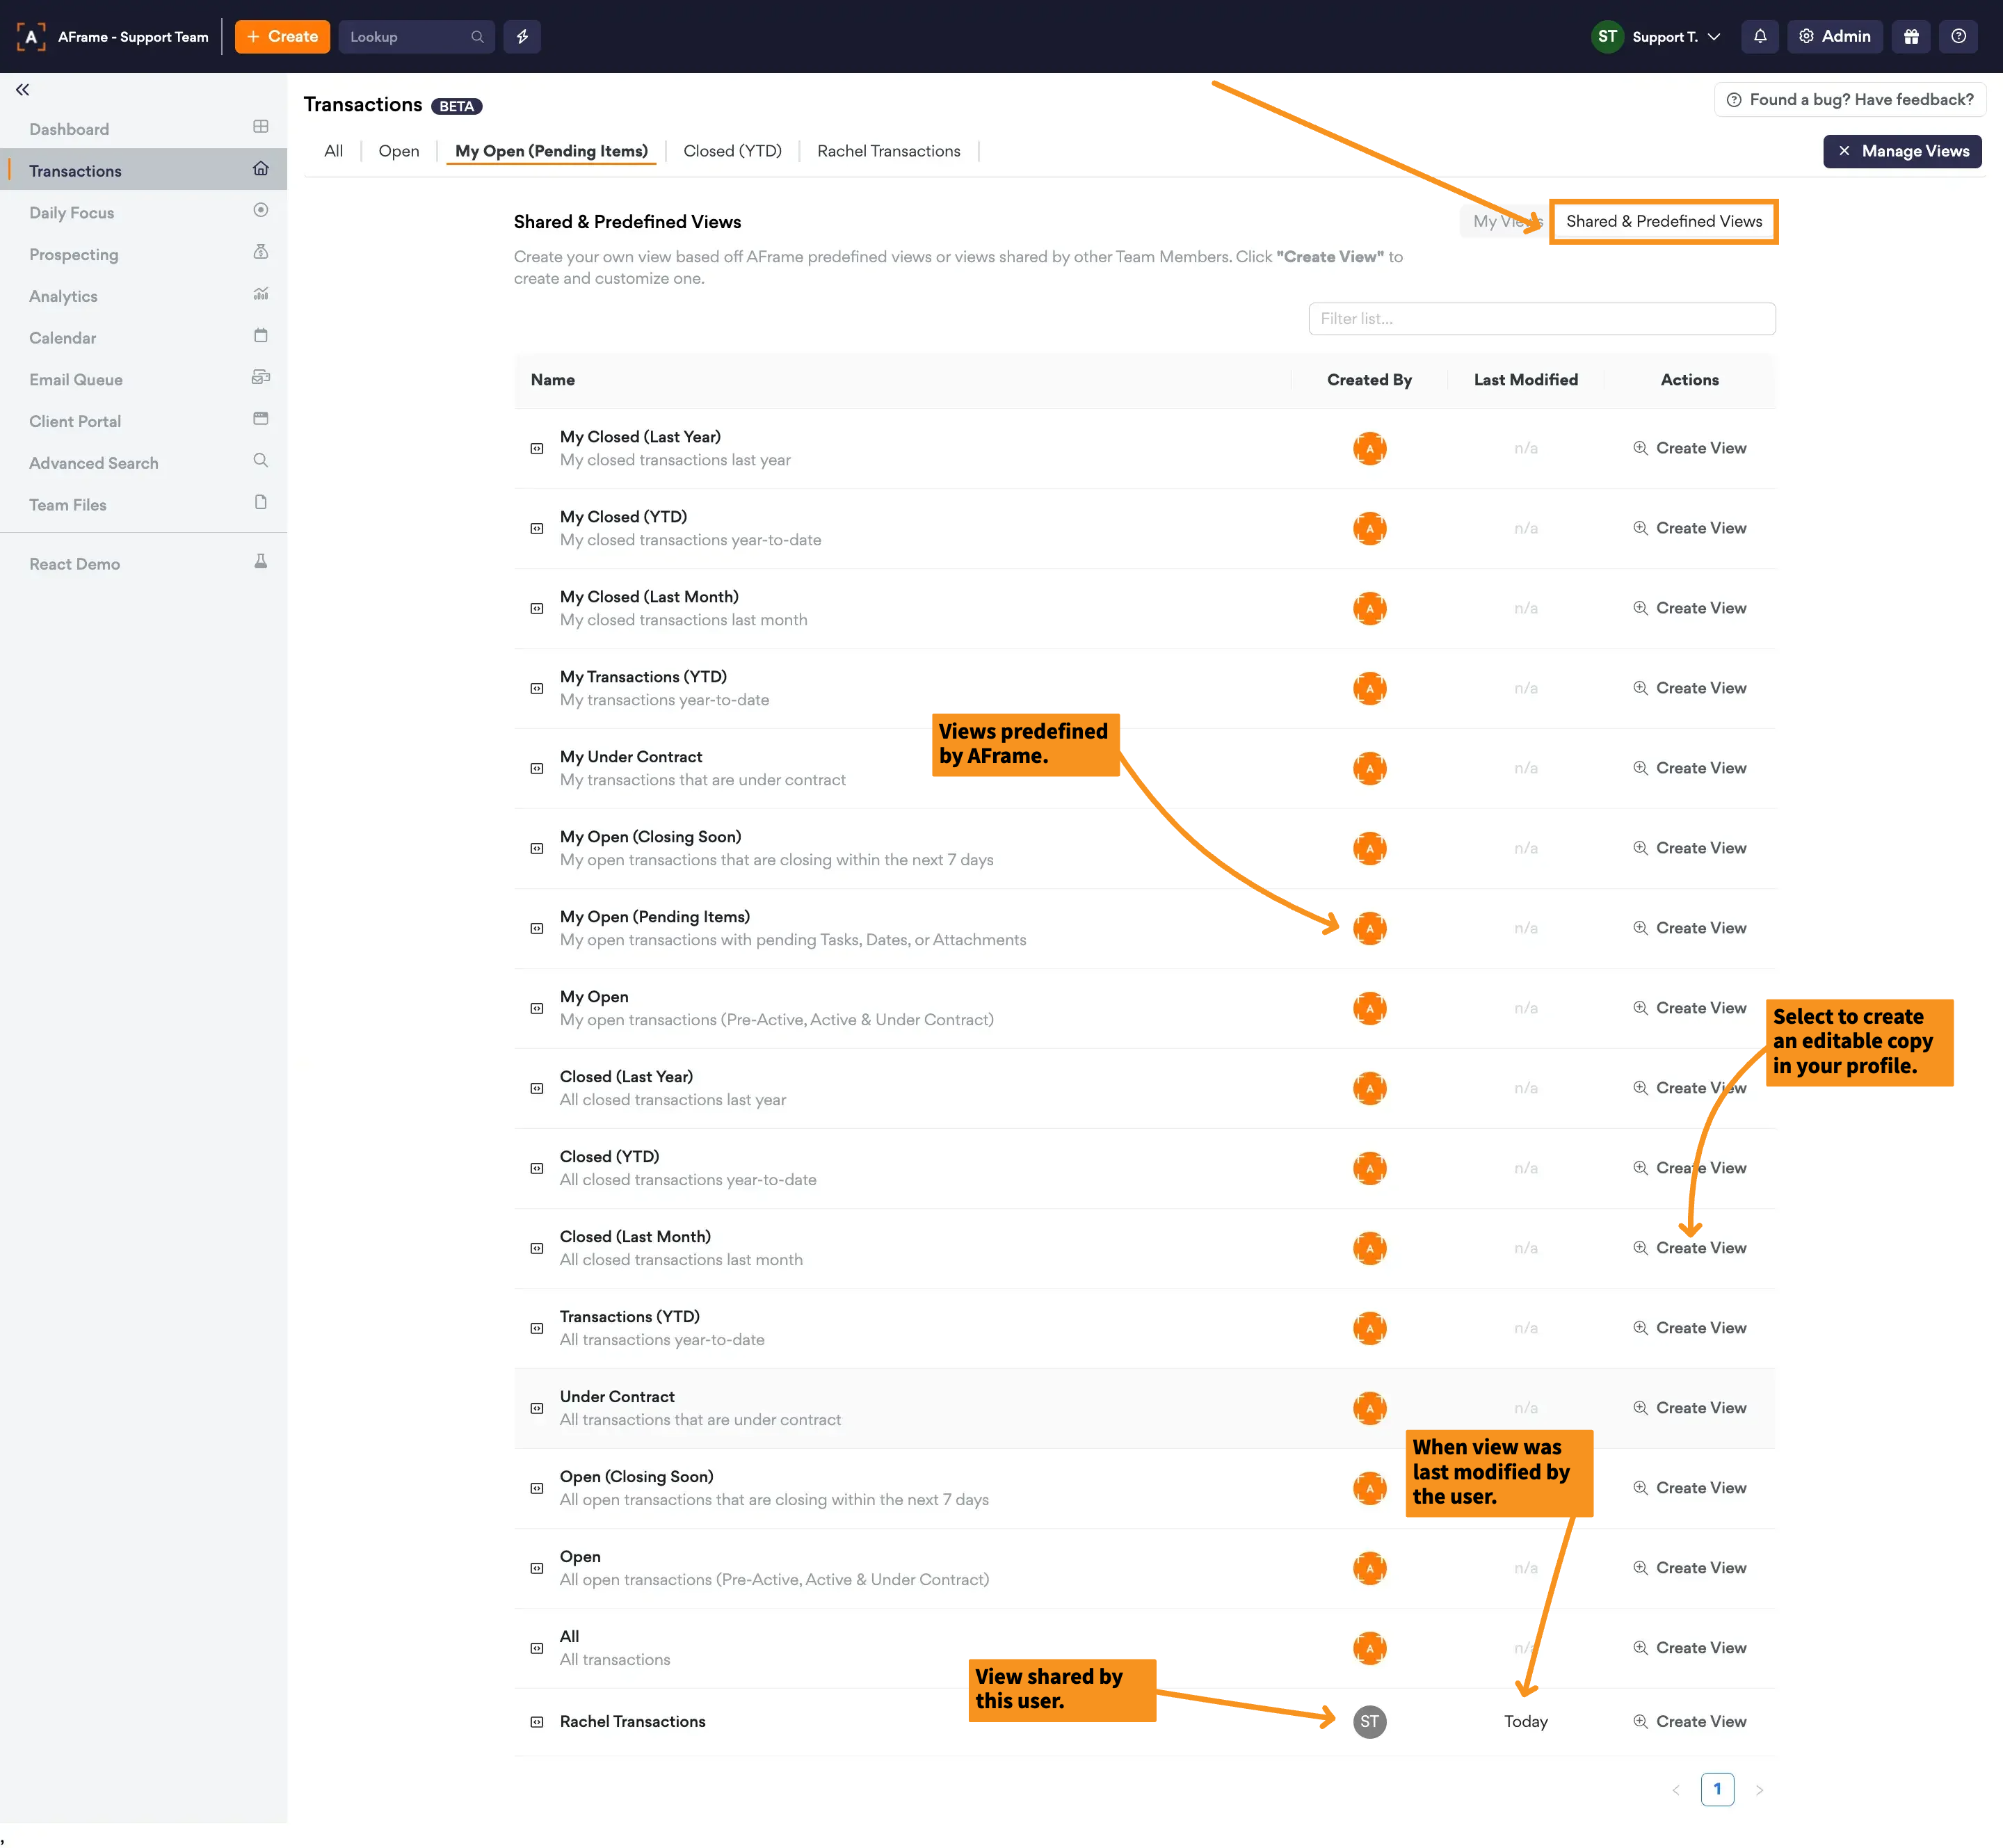The width and height of the screenshot is (2003, 1848).
Task: Open Daily Focus from sidebar
Action: (72, 213)
